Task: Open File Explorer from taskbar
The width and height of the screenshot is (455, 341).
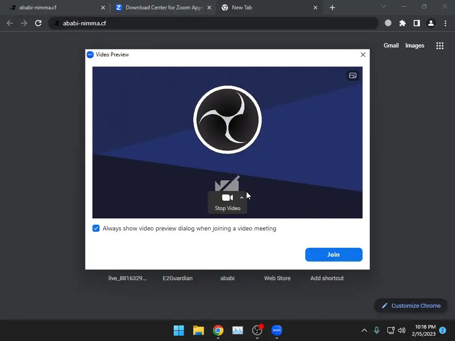Action: click(199, 330)
